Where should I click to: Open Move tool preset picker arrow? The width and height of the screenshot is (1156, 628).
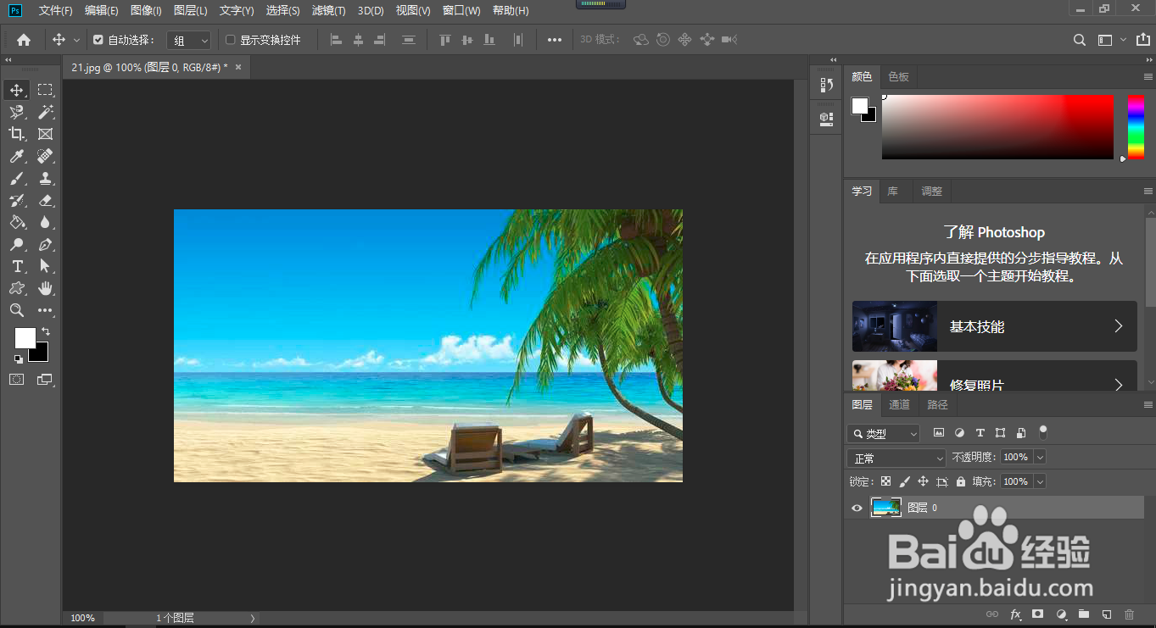(76, 40)
